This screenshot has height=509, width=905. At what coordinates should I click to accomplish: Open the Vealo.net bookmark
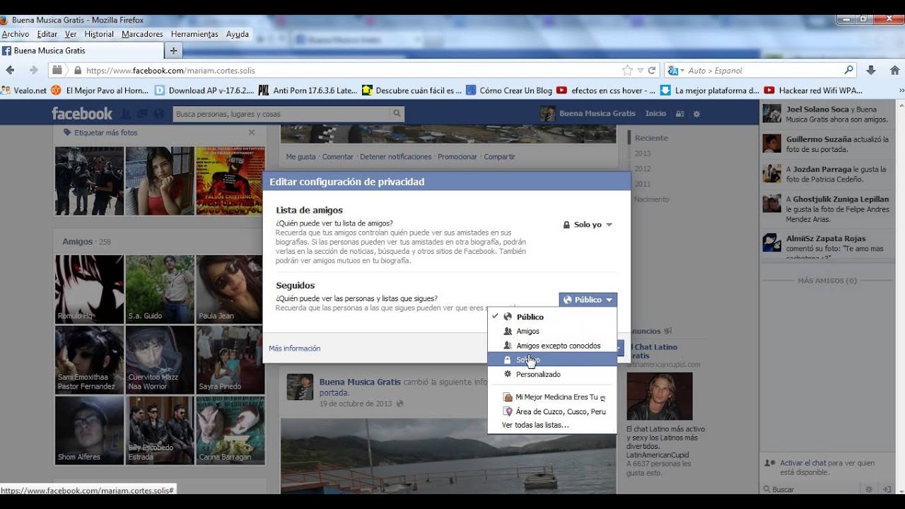point(24,90)
